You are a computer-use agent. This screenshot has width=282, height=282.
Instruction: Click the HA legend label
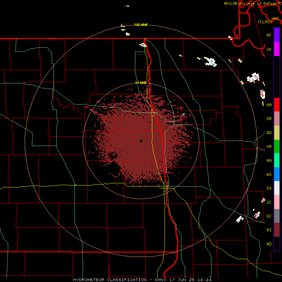pyautogui.click(x=269, y=105)
